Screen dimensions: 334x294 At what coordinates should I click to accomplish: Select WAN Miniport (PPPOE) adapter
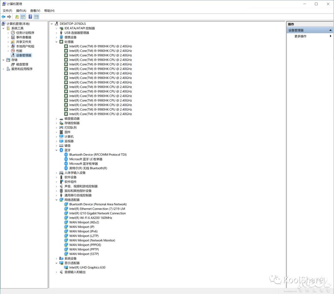[x=85, y=245]
